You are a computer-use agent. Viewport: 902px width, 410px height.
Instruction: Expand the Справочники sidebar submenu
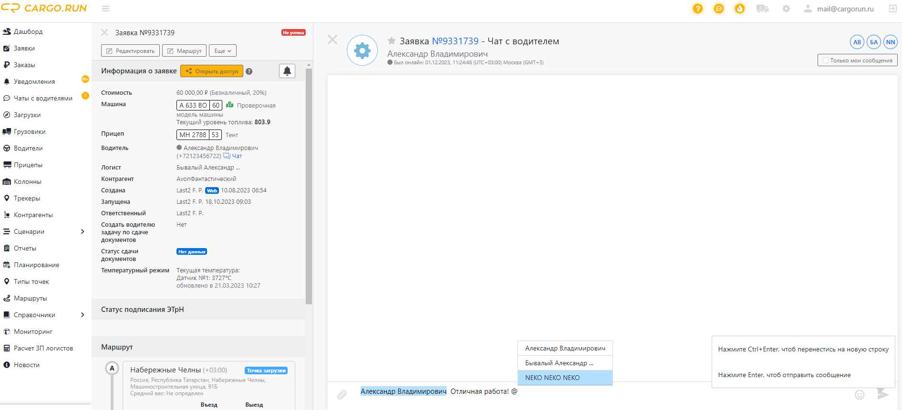83,315
